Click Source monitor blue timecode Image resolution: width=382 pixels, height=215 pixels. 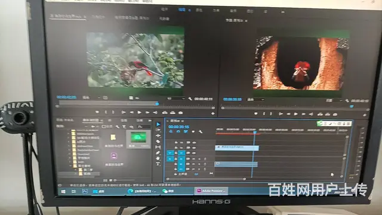tap(66, 97)
